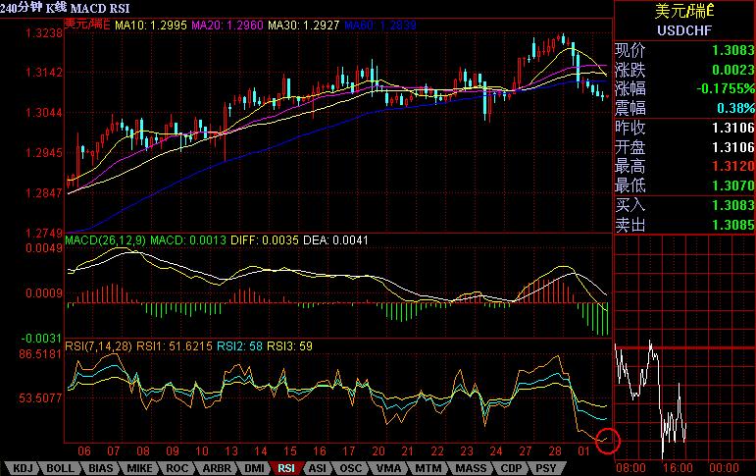Click date label 28 on time axis
Screen dimensions: 756x476
tap(555, 451)
